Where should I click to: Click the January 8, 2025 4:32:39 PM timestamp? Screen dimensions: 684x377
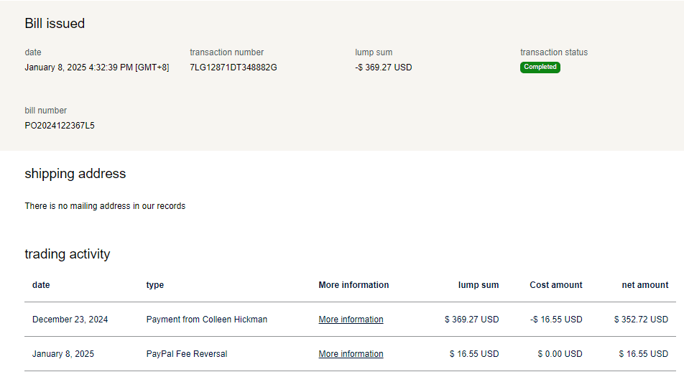tap(97, 68)
